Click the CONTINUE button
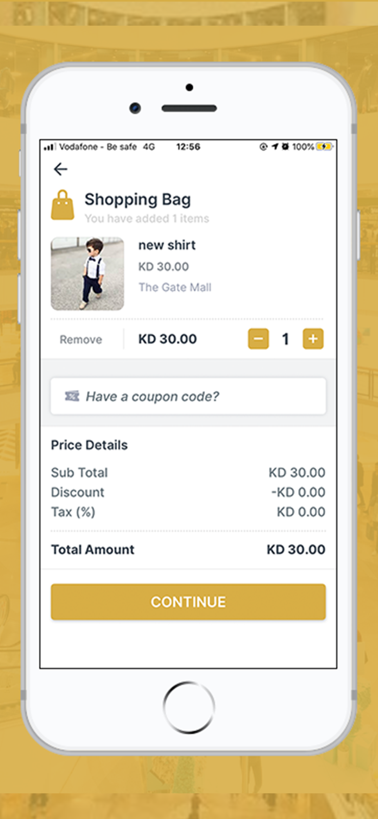Image resolution: width=378 pixels, height=819 pixels. [x=188, y=602]
